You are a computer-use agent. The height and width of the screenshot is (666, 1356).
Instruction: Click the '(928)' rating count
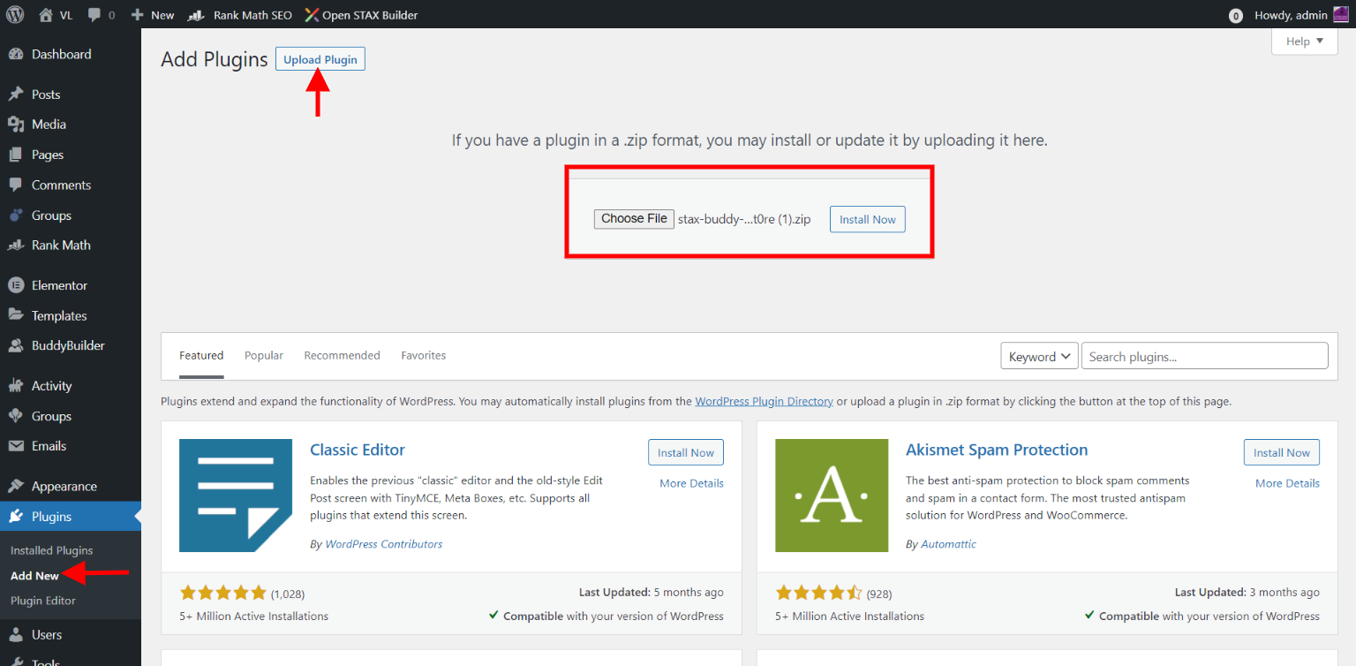(879, 594)
